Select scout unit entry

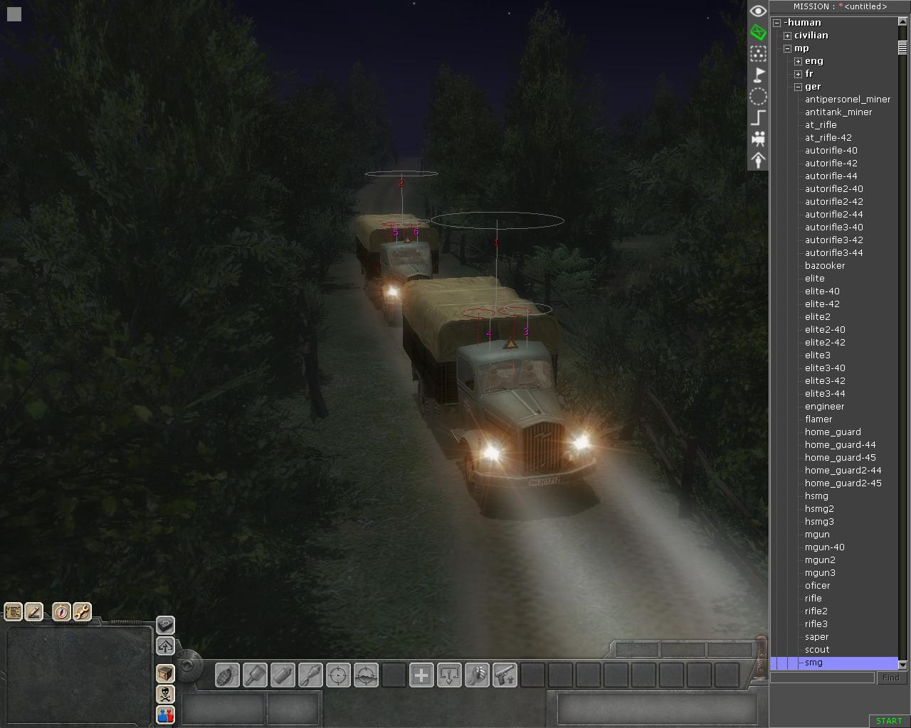[817, 650]
